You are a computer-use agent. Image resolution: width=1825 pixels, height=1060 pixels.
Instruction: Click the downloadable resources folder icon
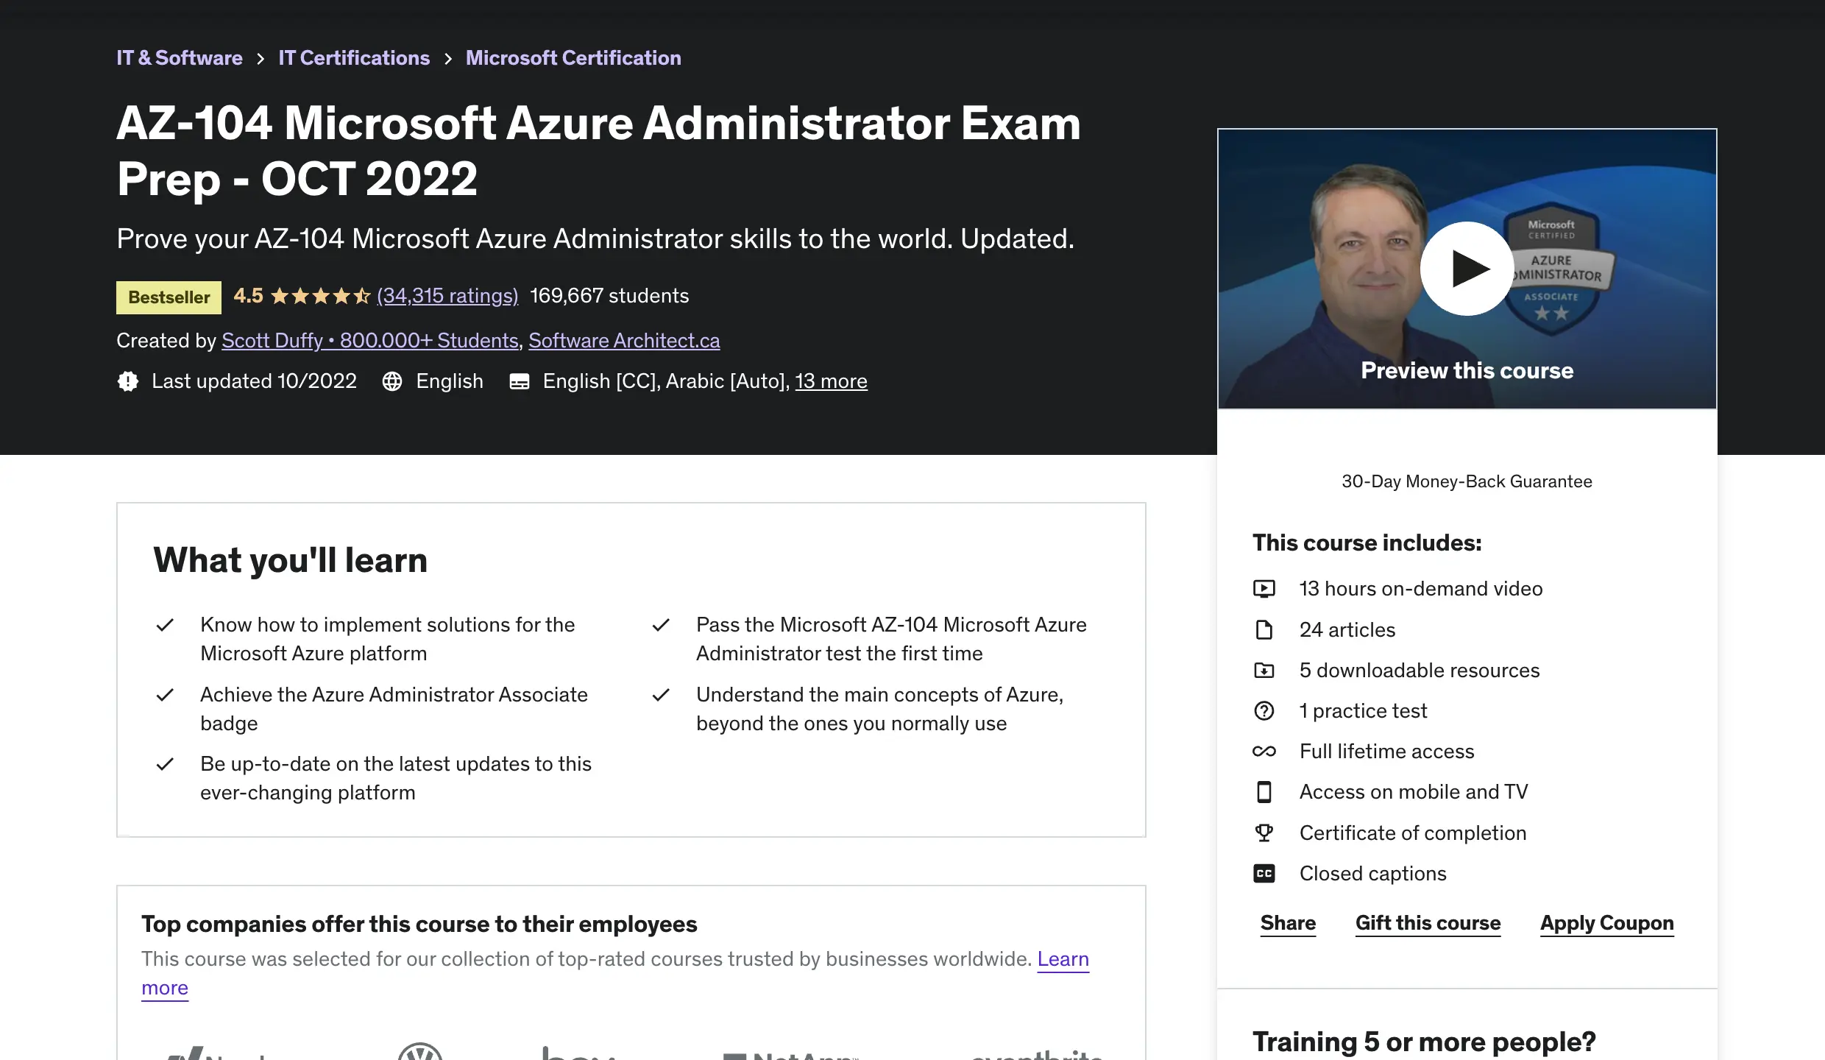1264,671
